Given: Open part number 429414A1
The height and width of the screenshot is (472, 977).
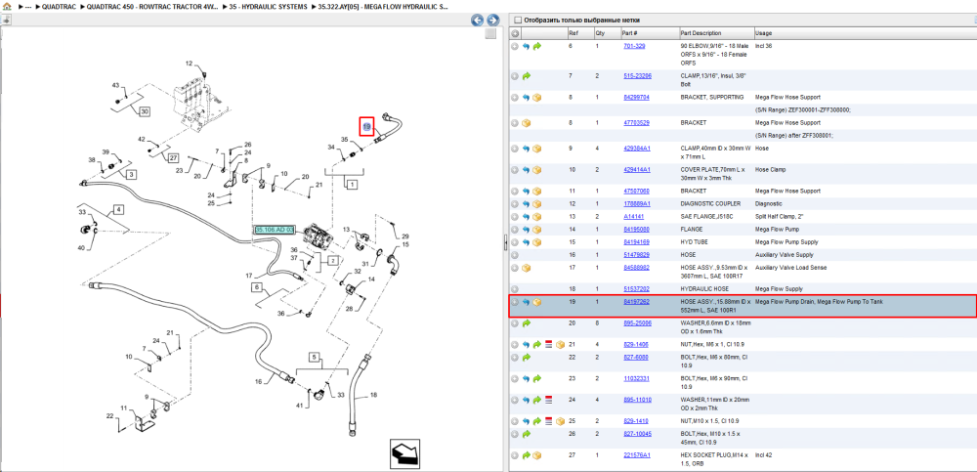Looking at the screenshot, I should (637, 170).
